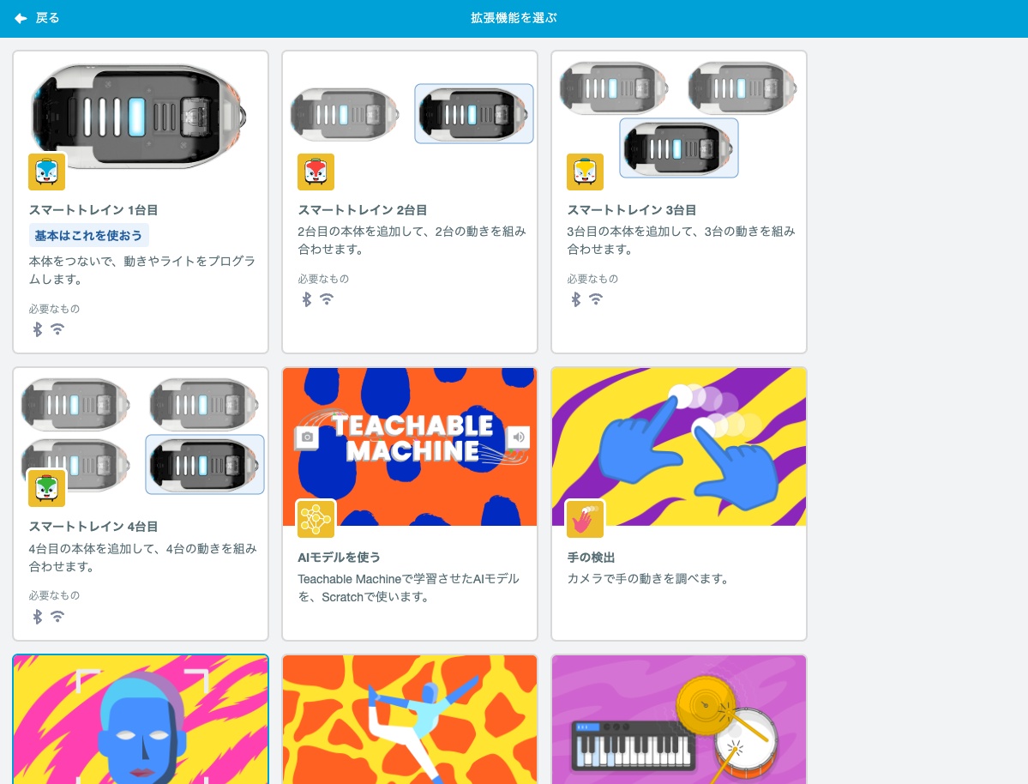
Task: Click the green train icon for スマートトレイン 4台目
Action: [46, 488]
